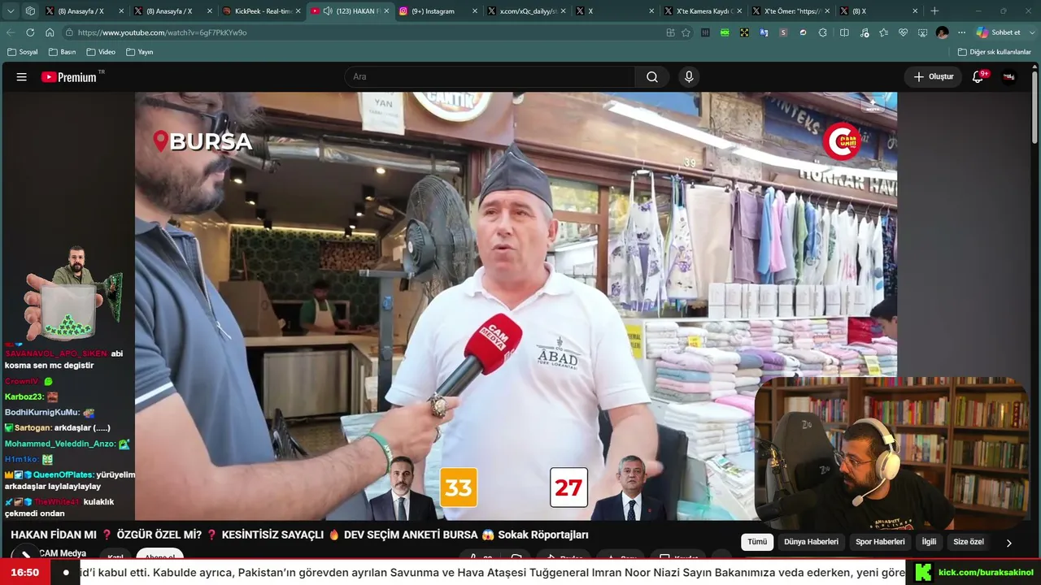Click the YouTube video player
Image resolution: width=1041 pixels, height=585 pixels.
pos(516,305)
